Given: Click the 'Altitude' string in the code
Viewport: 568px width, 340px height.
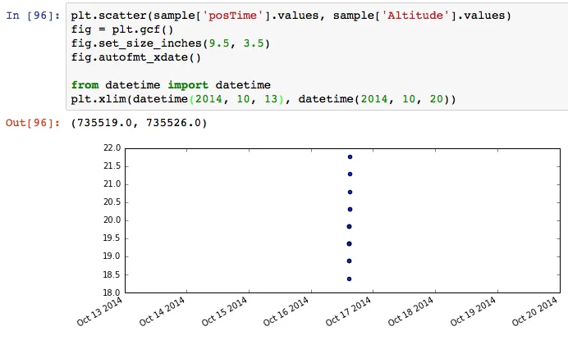Looking at the screenshot, I should tap(415, 16).
